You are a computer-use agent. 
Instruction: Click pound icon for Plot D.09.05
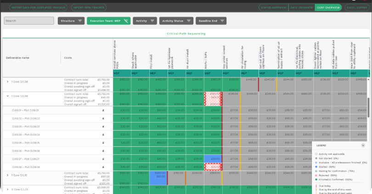[x=103, y=143]
